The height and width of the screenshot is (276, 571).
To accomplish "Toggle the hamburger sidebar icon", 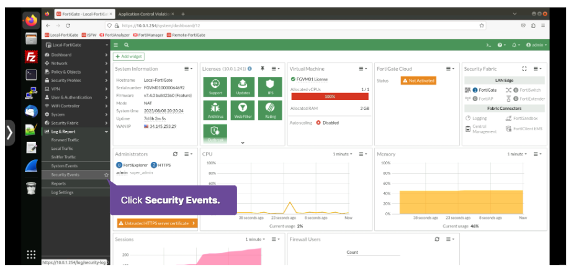I will click(x=116, y=45).
